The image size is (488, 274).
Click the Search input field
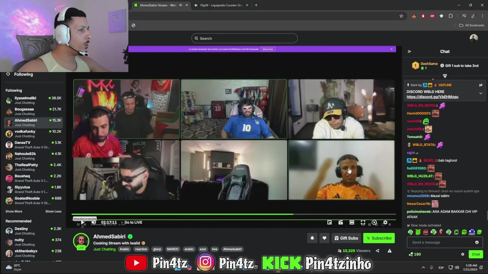[x=244, y=38]
